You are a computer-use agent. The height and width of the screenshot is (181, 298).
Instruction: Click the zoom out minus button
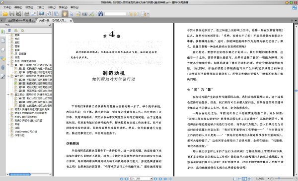point(272,179)
